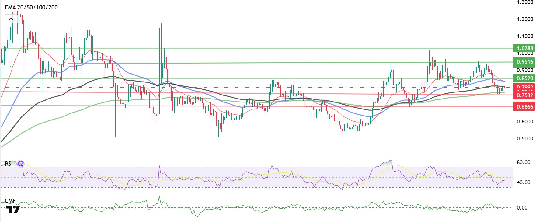The height and width of the screenshot is (222, 536).
Task: Click the 1.2000 tick on price axis
Action: coord(525,19)
